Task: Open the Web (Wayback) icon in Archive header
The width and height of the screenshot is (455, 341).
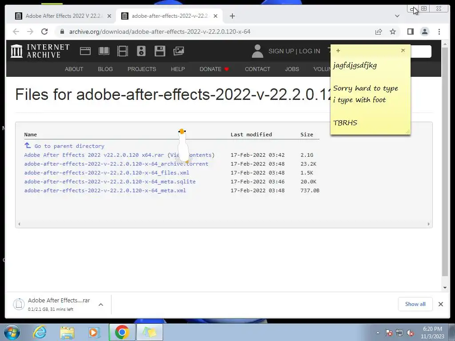Action: (85, 51)
